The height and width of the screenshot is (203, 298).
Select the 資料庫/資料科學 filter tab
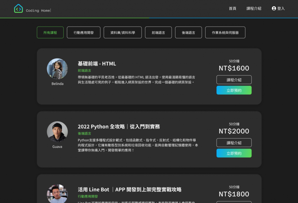123,33
